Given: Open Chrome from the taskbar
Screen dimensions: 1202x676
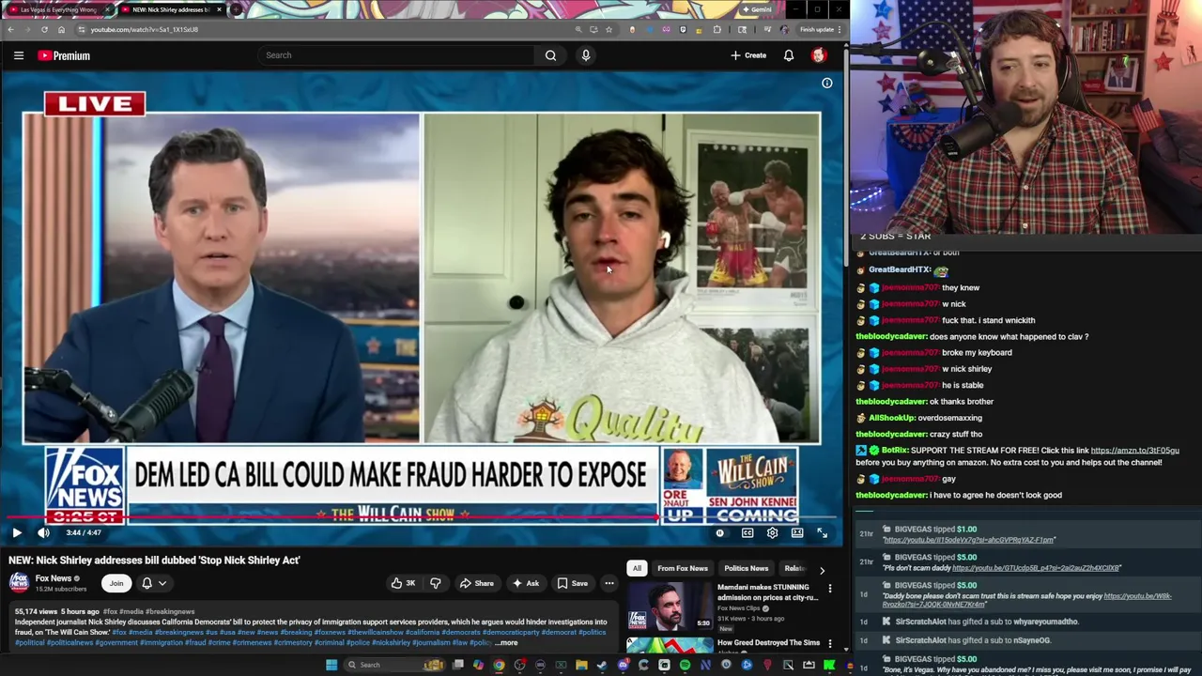Looking at the screenshot, I should [499, 665].
